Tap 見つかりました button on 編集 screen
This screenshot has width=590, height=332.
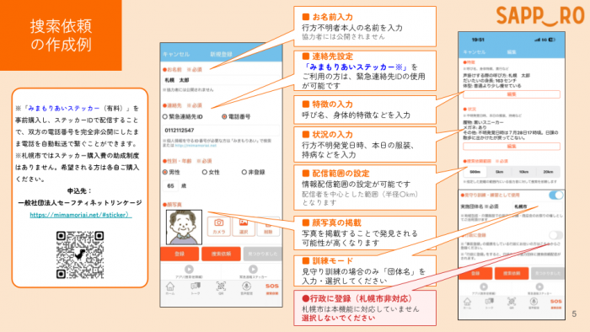(x=548, y=273)
